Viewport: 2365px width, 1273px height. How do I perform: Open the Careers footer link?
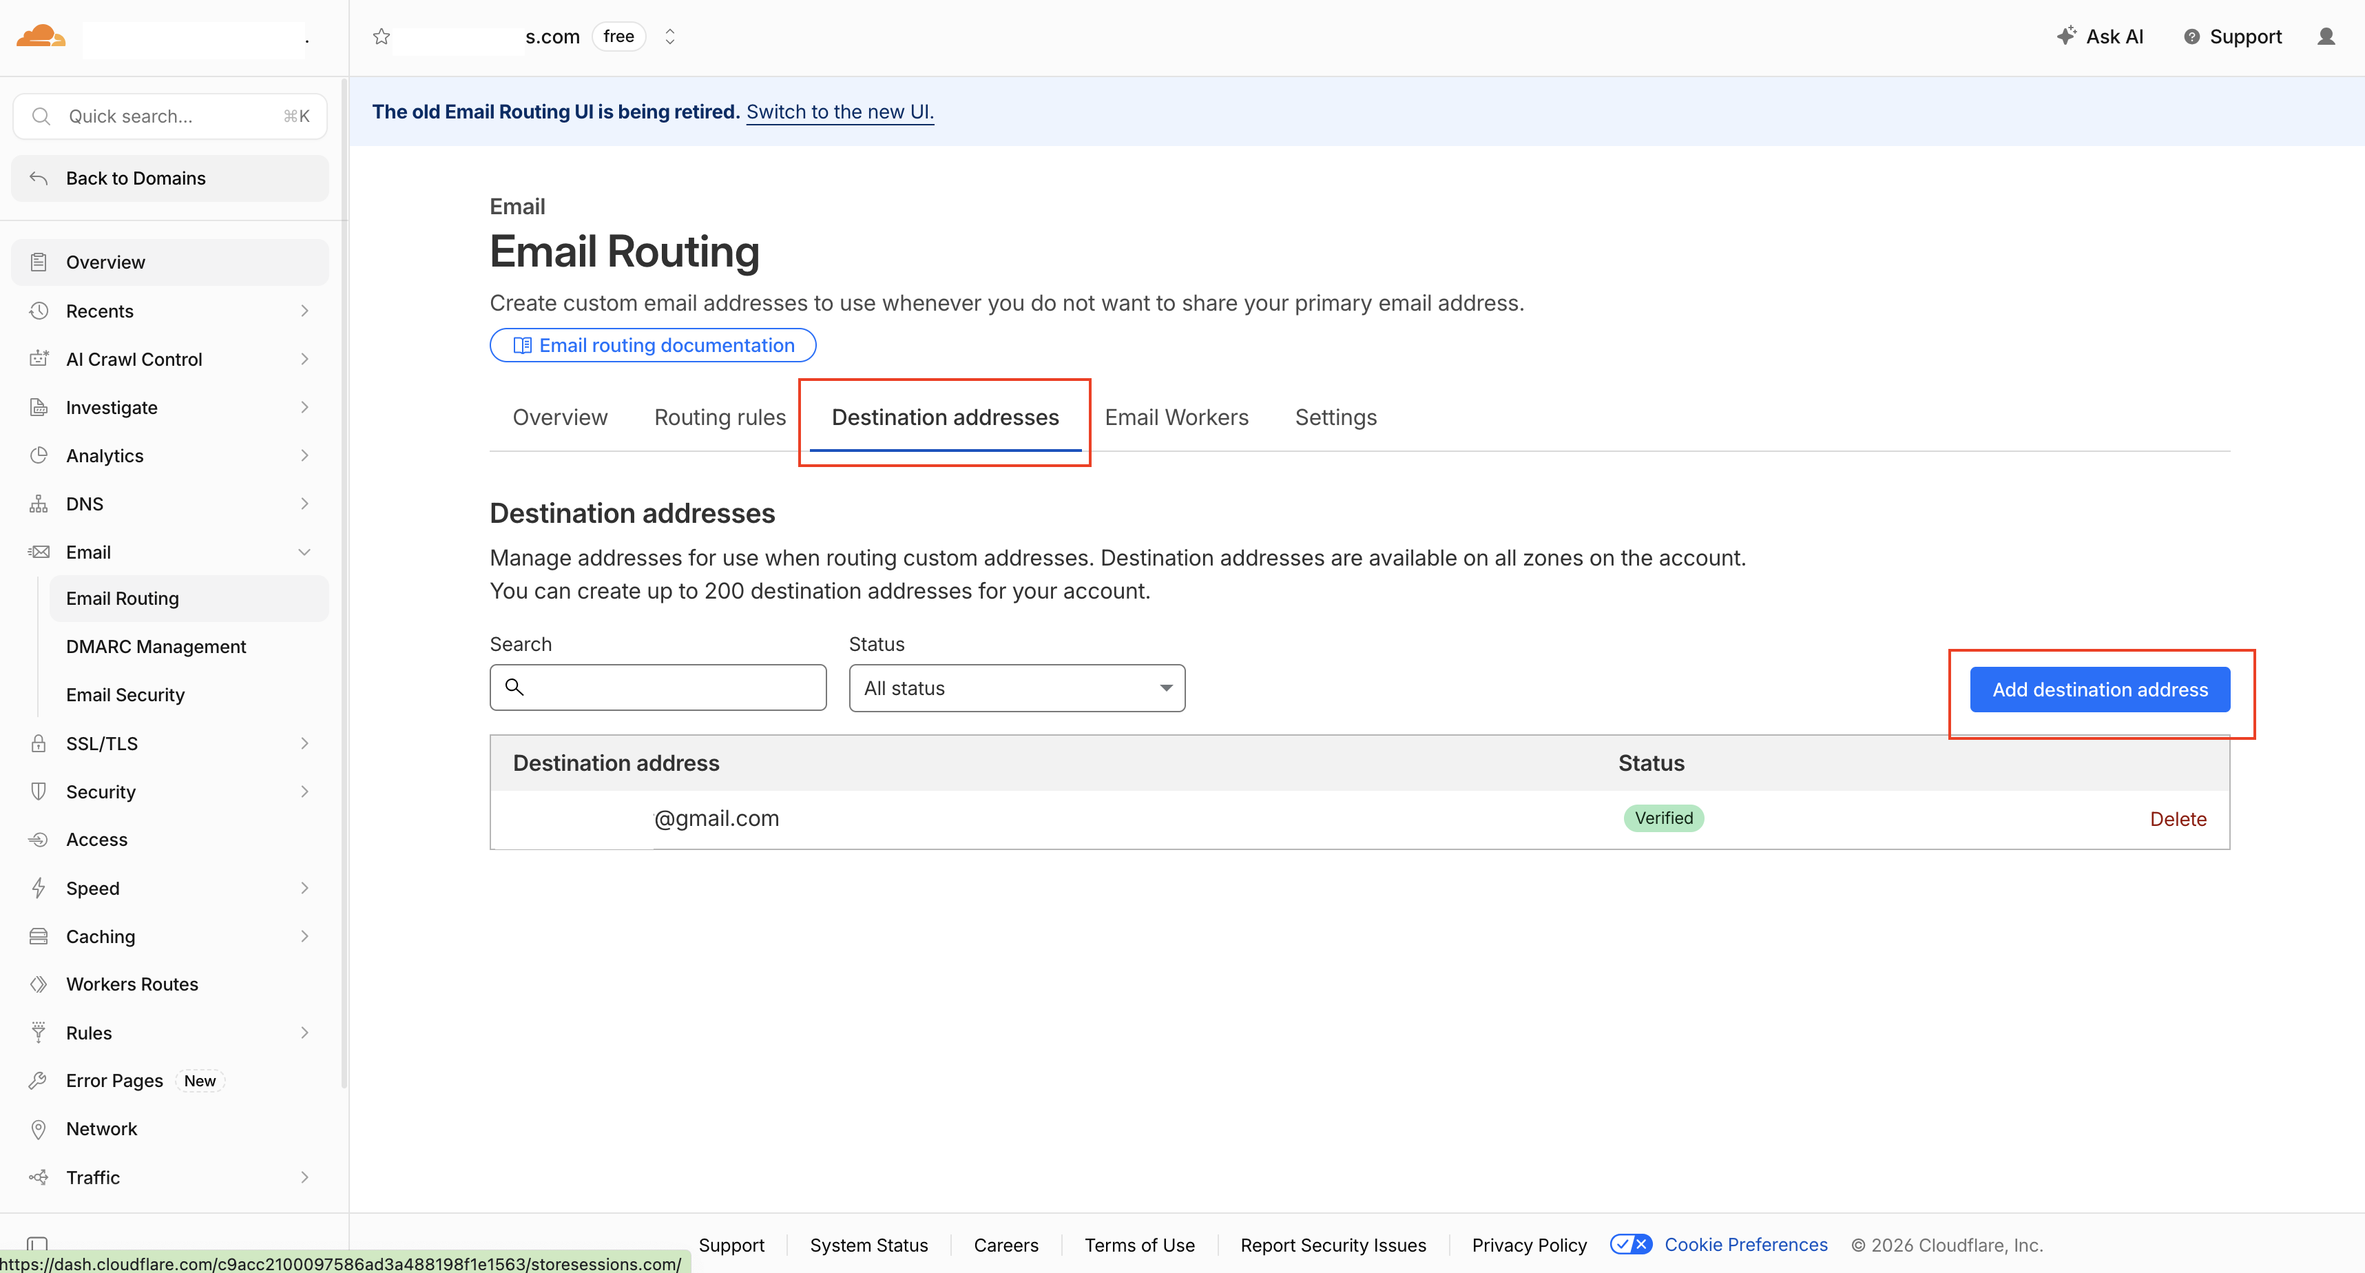click(x=1006, y=1245)
